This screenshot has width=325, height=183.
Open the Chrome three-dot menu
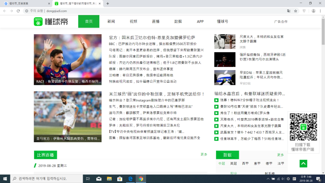tap(320, 11)
